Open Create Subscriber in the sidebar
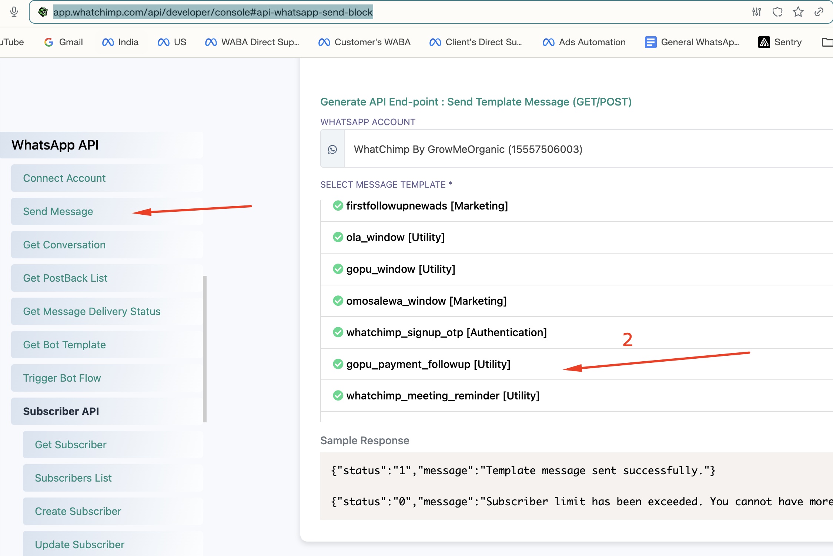Viewport: 833px width, 556px height. tap(113, 511)
